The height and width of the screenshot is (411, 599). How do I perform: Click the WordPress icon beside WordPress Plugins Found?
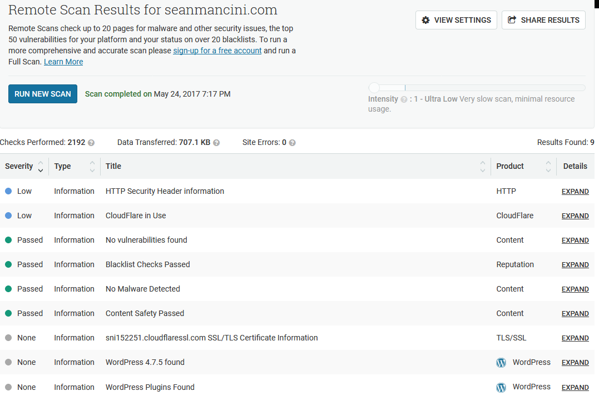[501, 387]
